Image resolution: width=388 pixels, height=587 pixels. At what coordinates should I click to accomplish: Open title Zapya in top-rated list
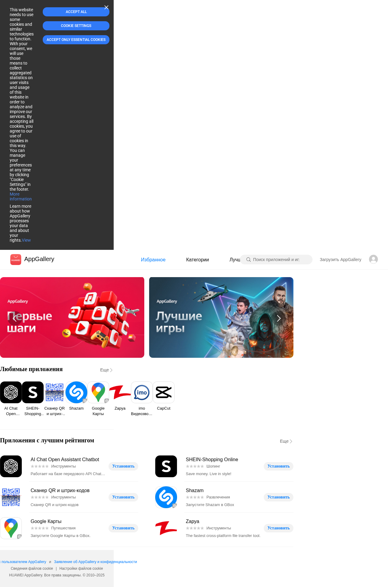tap(192, 522)
